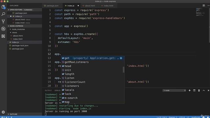Click the errors and warnings status icon
The height and width of the screenshot is (118, 210).
pyautogui.click(x=5, y=117)
